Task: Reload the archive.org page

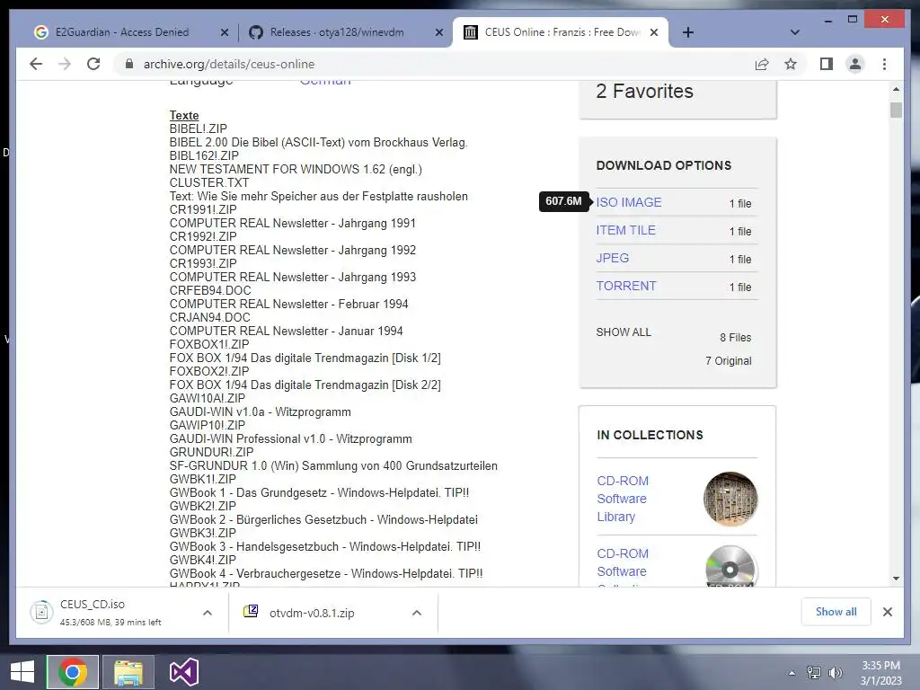Action: [93, 64]
